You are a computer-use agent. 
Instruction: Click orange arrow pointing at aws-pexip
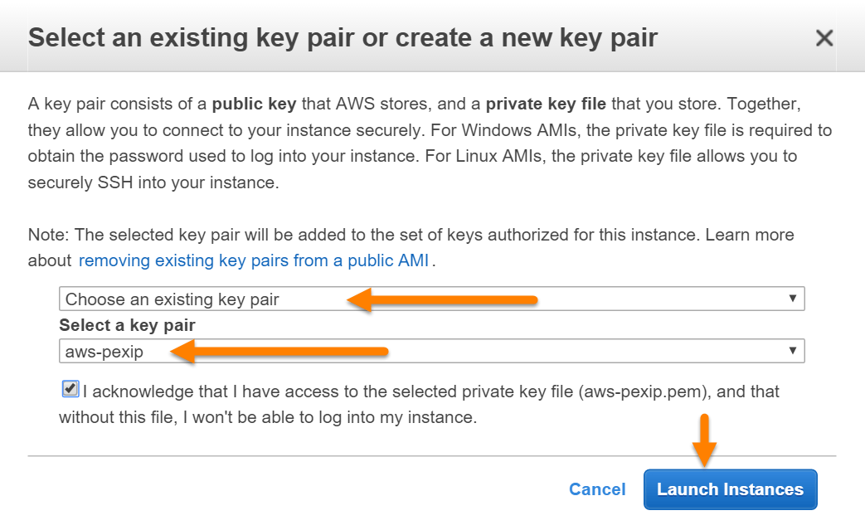280,352
